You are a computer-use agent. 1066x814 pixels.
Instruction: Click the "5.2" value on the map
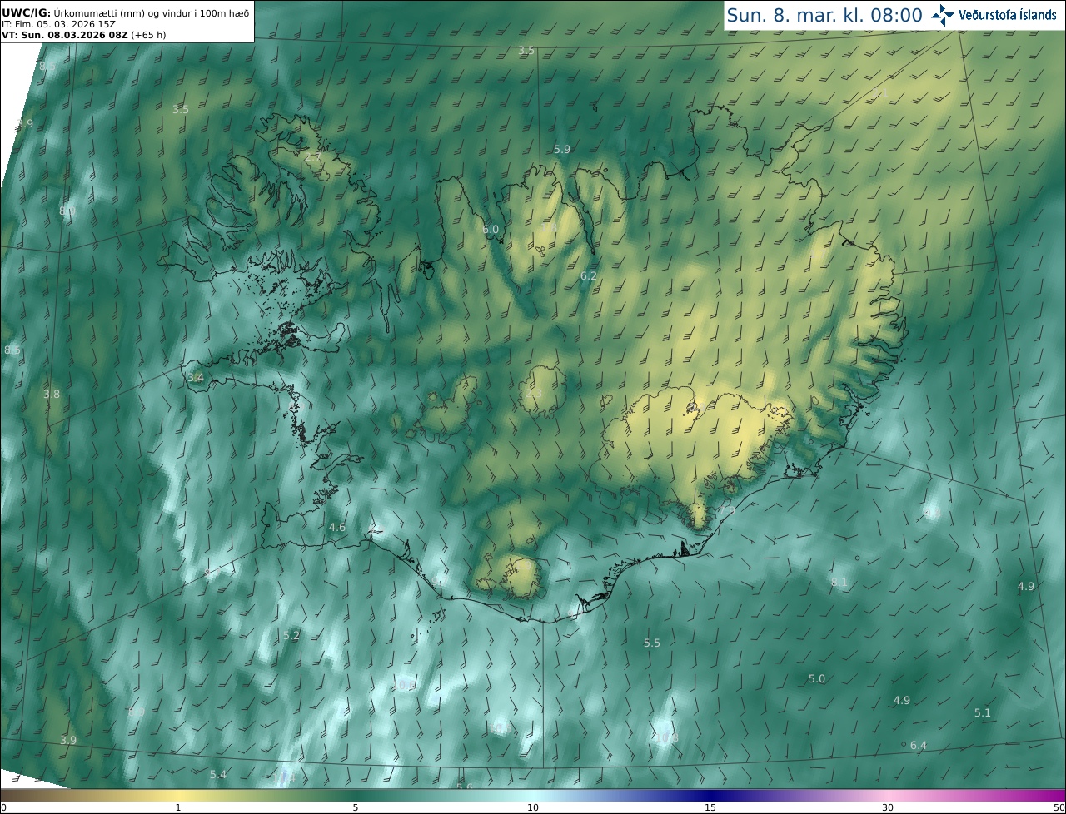coord(291,636)
